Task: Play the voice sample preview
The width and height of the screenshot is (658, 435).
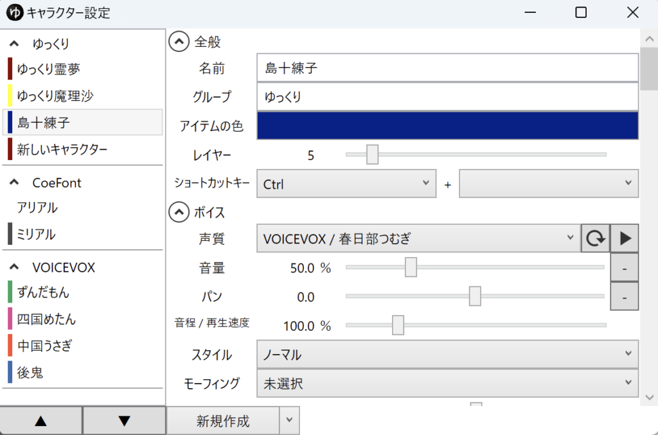Action: click(x=625, y=238)
